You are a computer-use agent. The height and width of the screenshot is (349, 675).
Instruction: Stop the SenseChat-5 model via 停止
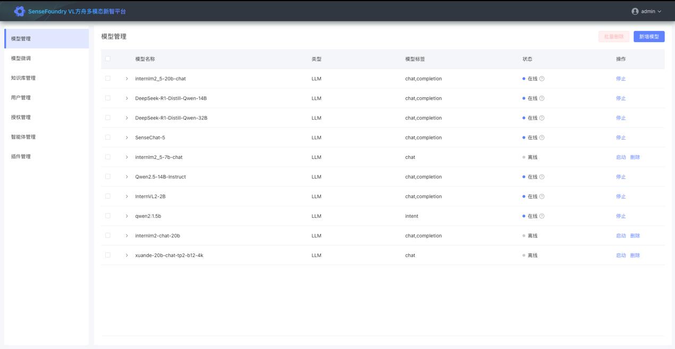[620, 138]
